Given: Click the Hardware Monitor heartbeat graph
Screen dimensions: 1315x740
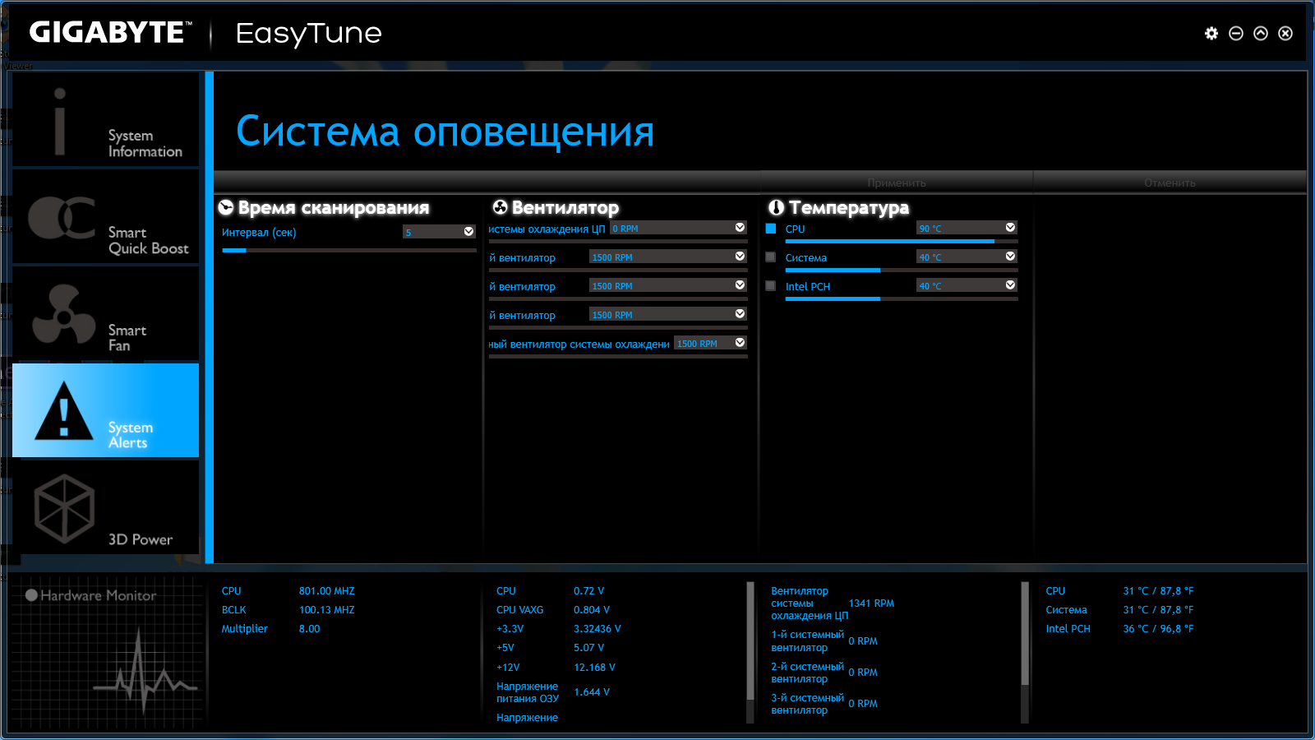Looking at the screenshot, I should (145, 670).
